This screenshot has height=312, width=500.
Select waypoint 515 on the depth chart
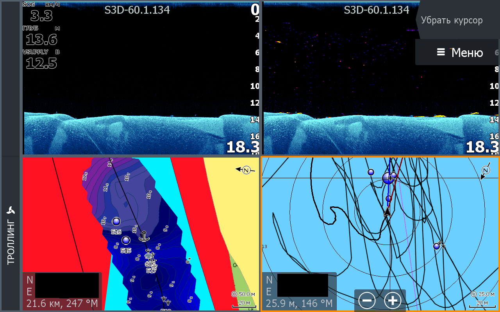click(126, 240)
